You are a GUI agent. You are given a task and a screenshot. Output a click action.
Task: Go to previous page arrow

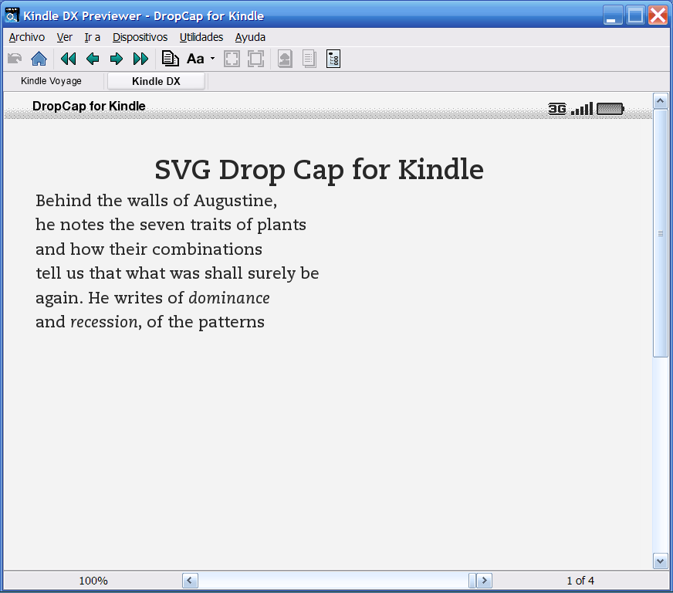click(x=93, y=59)
